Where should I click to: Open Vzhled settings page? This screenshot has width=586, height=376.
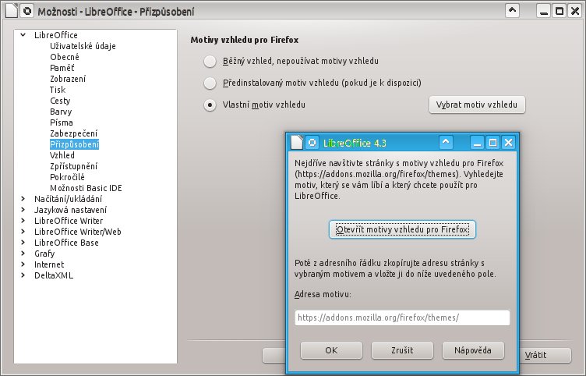[62, 155]
